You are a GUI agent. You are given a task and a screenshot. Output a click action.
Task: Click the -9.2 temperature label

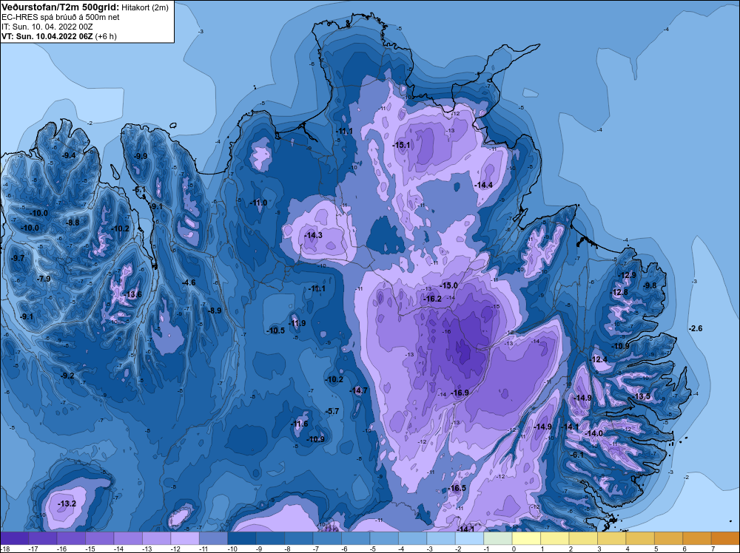[x=67, y=376]
